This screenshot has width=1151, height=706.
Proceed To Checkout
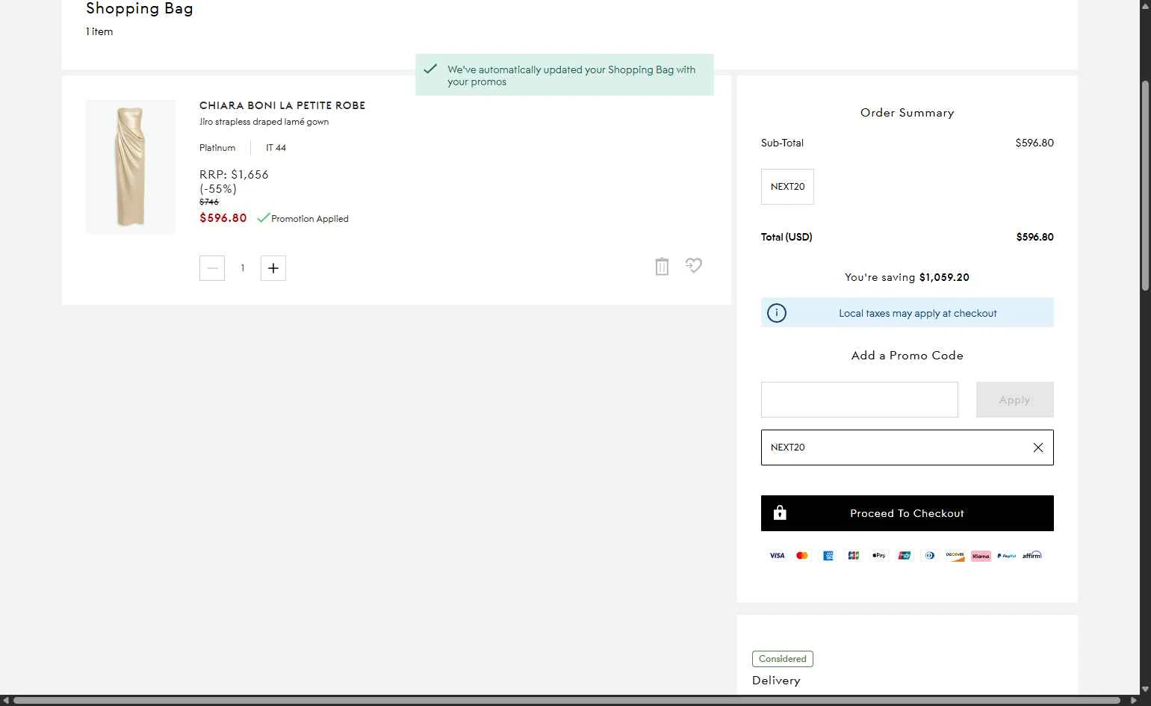click(907, 513)
